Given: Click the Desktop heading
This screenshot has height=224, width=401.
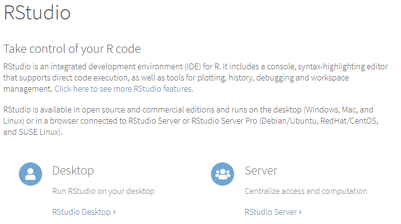Looking at the screenshot, I should click(73, 171).
